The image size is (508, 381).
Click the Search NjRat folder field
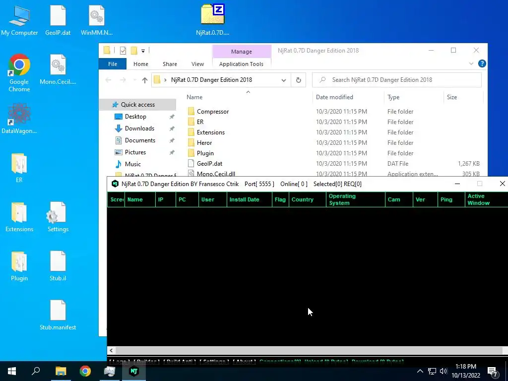click(x=397, y=80)
